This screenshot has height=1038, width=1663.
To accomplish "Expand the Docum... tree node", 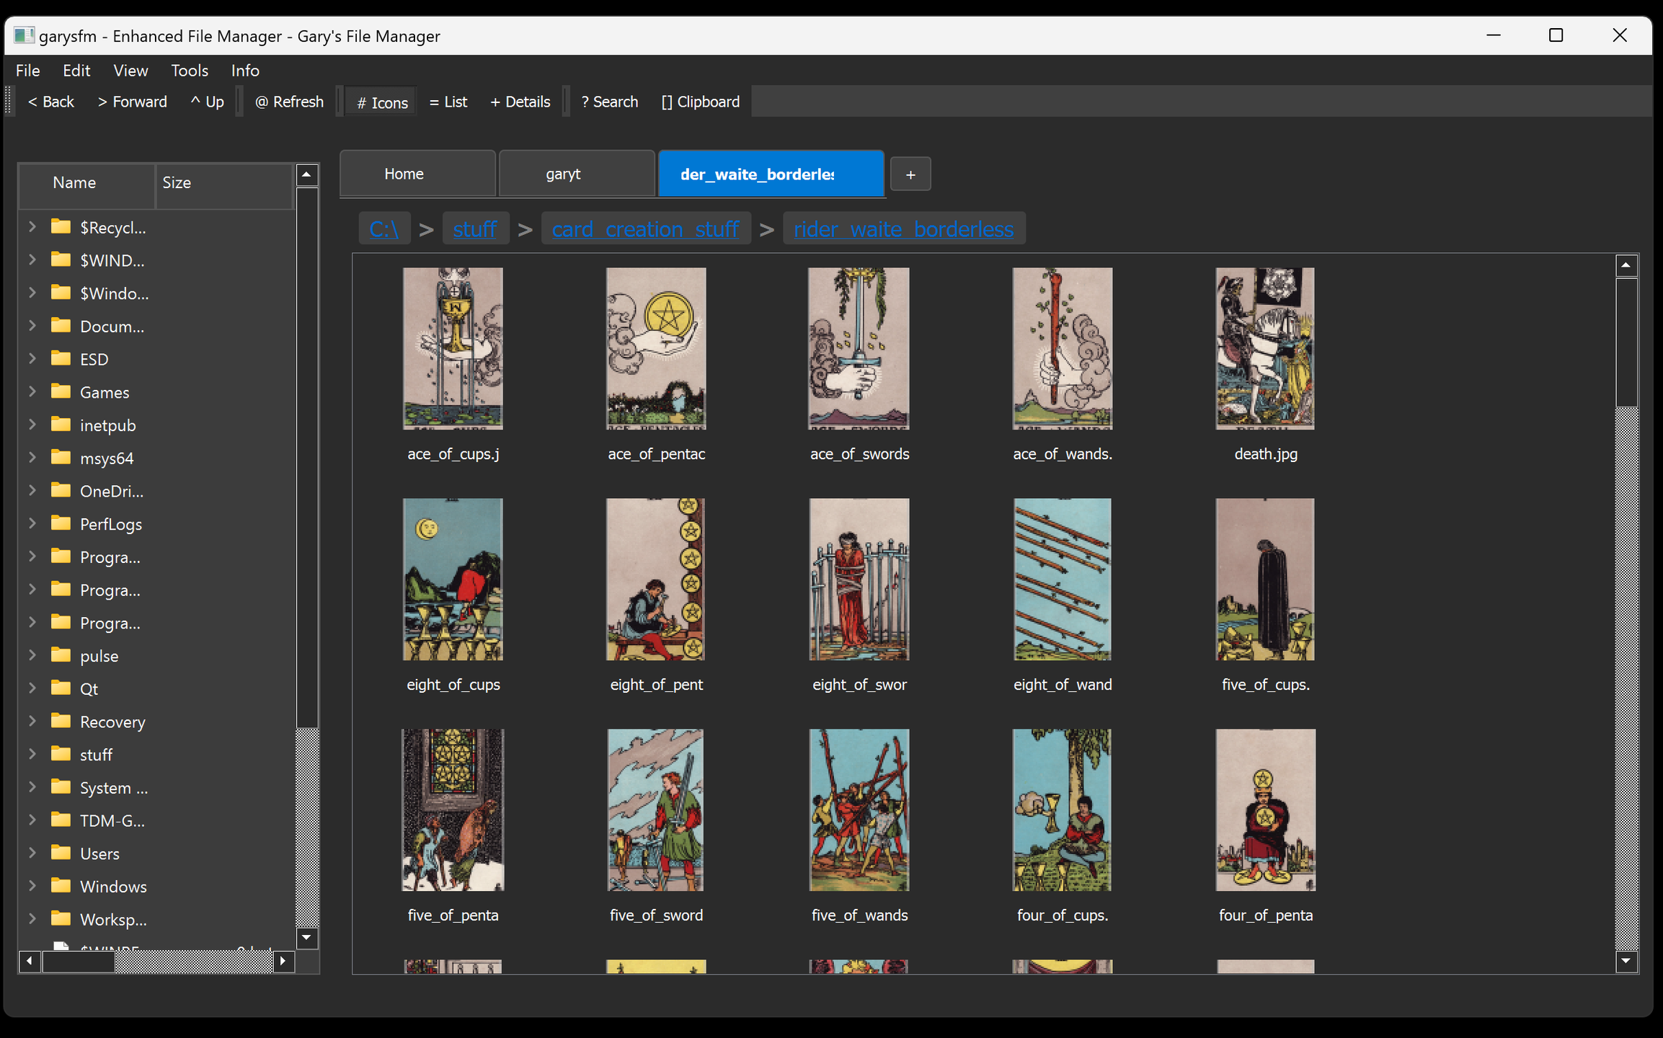I will (x=32, y=326).
